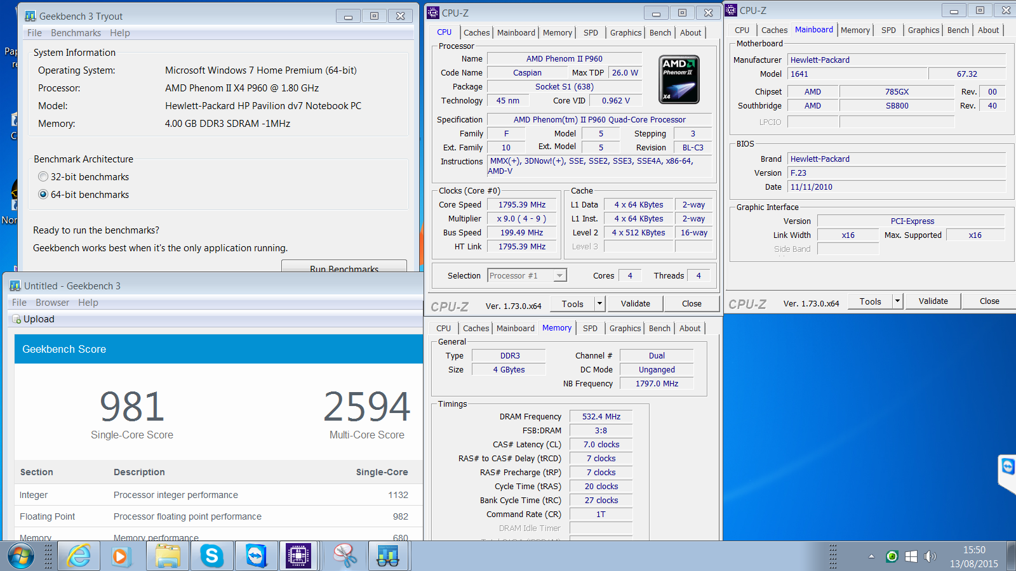Viewport: 1016px width, 571px height.
Task: Open Tools dropdown arrow in right CPU-Z
Action: [897, 301]
